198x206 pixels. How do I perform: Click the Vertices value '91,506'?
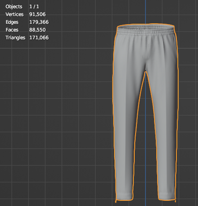click(x=37, y=14)
